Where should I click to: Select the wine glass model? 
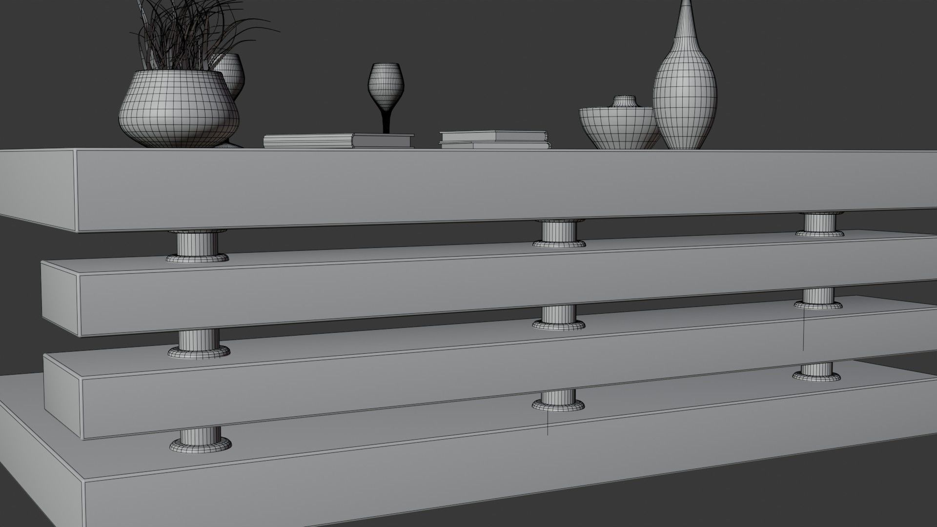click(x=387, y=97)
